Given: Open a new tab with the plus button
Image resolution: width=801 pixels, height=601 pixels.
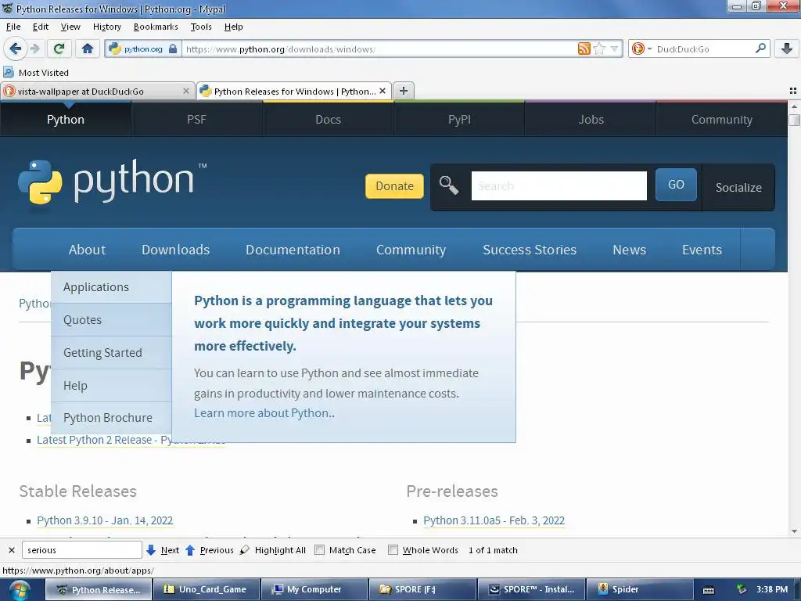Looking at the screenshot, I should [x=404, y=91].
